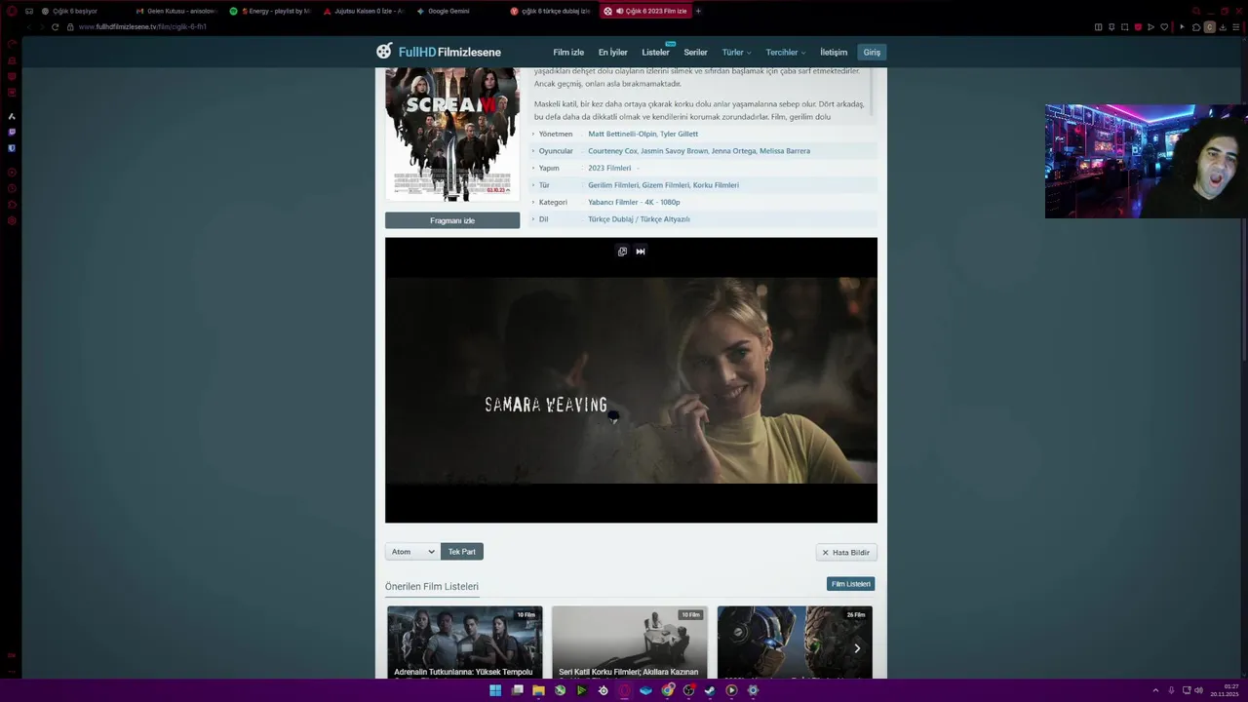Open Steam from the taskbar

coord(710,690)
